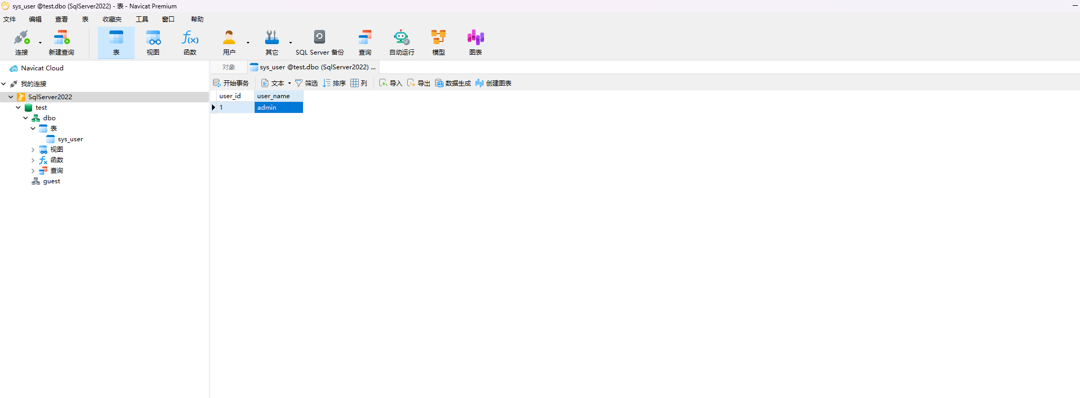Click Data Generation (数据生成)

coord(453,83)
